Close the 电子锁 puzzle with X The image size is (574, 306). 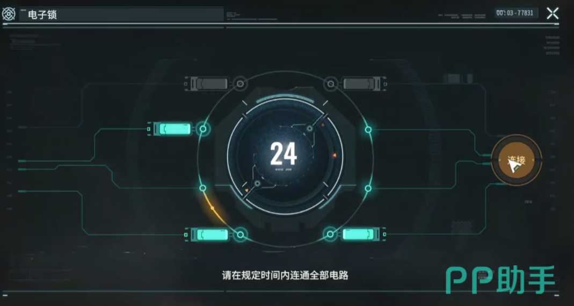point(553,13)
